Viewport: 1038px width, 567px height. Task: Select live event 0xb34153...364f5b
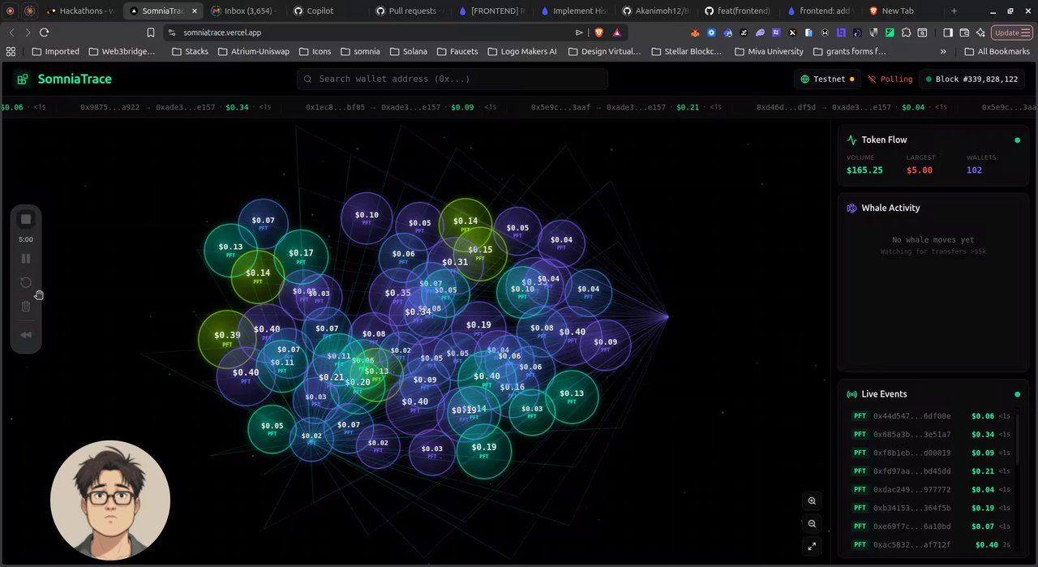click(929, 508)
